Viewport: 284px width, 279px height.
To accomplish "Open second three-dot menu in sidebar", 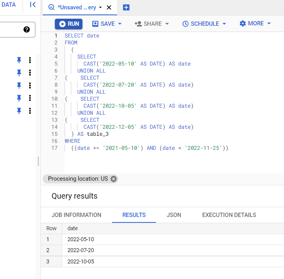I will pos(30,73).
